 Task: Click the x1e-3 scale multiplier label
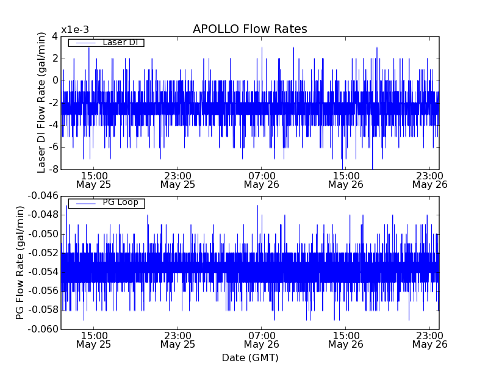tap(74, 30)
